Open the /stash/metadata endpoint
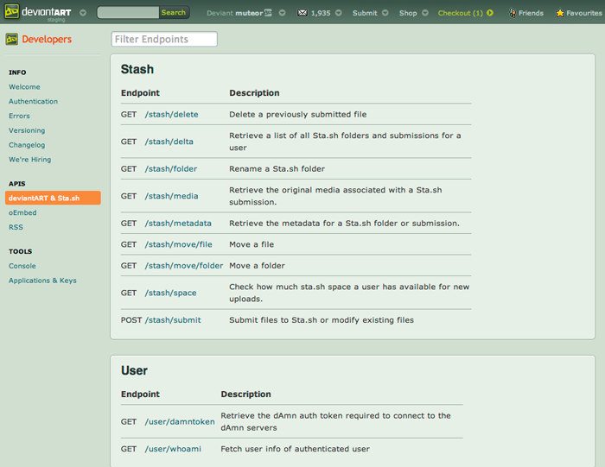The width and height of the screenshot is (605, 467). [x=178, y=224]
